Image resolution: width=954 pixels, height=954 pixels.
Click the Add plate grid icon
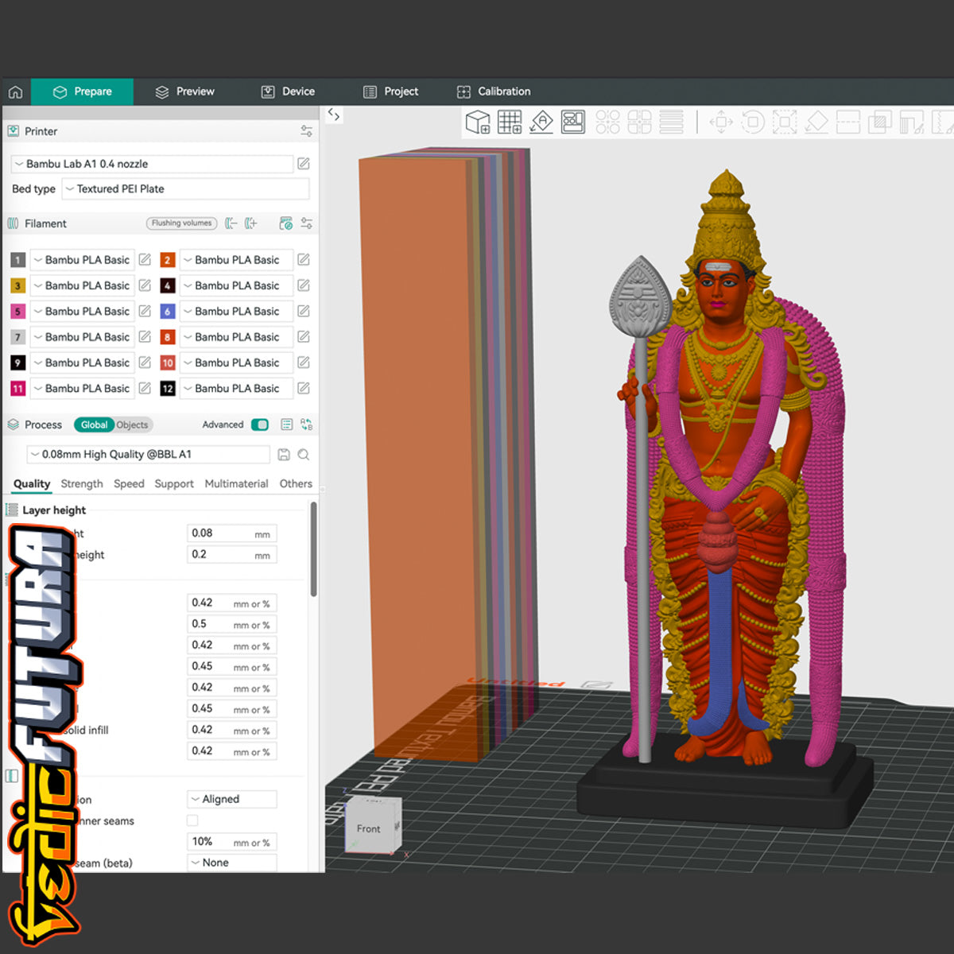pyautogui.click(x=510, y=122)
